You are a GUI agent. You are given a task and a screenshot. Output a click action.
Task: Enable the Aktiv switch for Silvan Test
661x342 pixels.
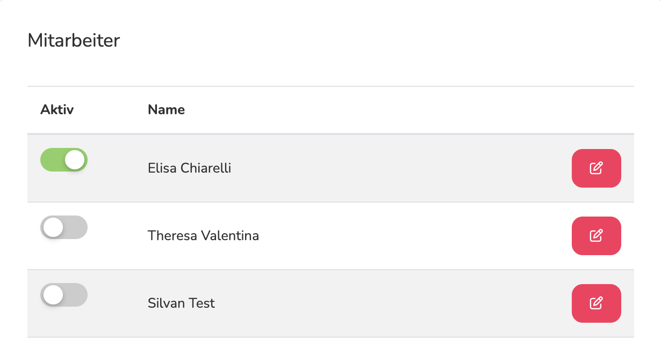pos(64,295)
